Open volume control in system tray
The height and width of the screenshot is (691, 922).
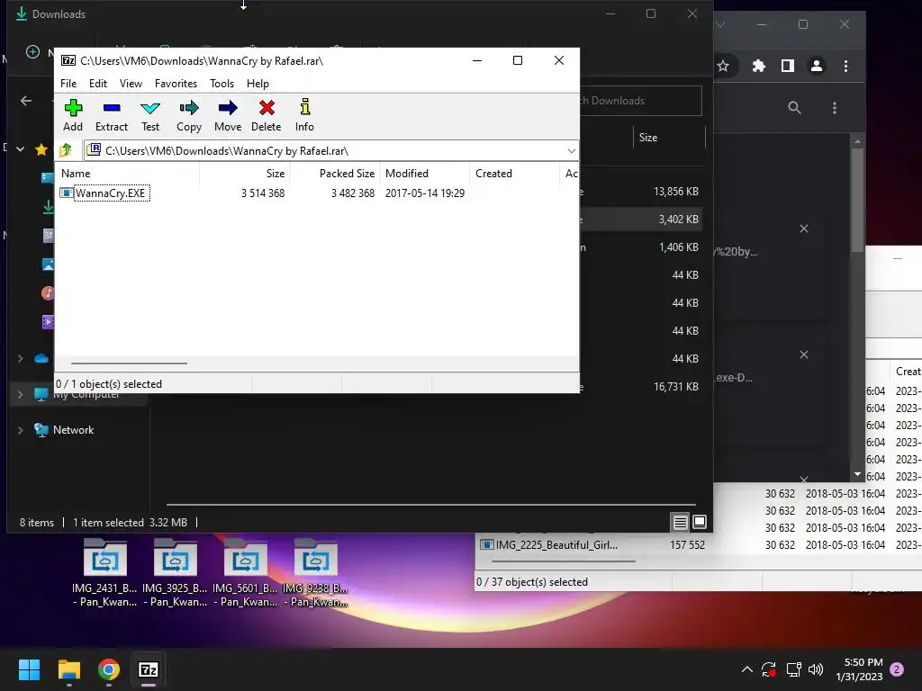(816, 669)
